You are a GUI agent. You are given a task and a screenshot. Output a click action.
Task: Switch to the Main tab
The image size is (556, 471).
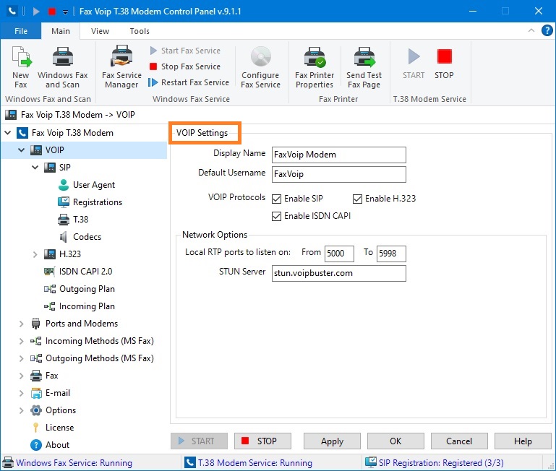(x=61, y=31)
